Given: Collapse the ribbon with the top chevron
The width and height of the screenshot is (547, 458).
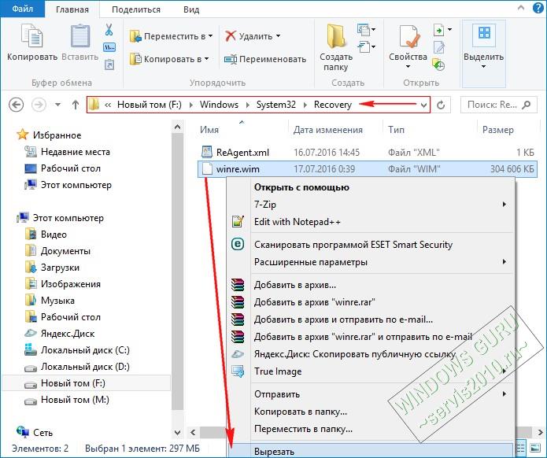Looking at the screenshot, I should tap(521, 7).
